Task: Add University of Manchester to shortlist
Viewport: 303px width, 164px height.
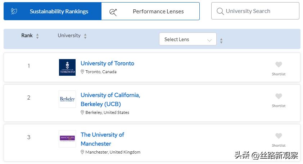Action: [x=279, y=136]
